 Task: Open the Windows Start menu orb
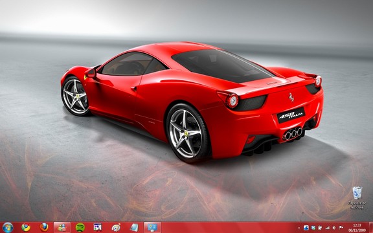[x=8, y=228]
